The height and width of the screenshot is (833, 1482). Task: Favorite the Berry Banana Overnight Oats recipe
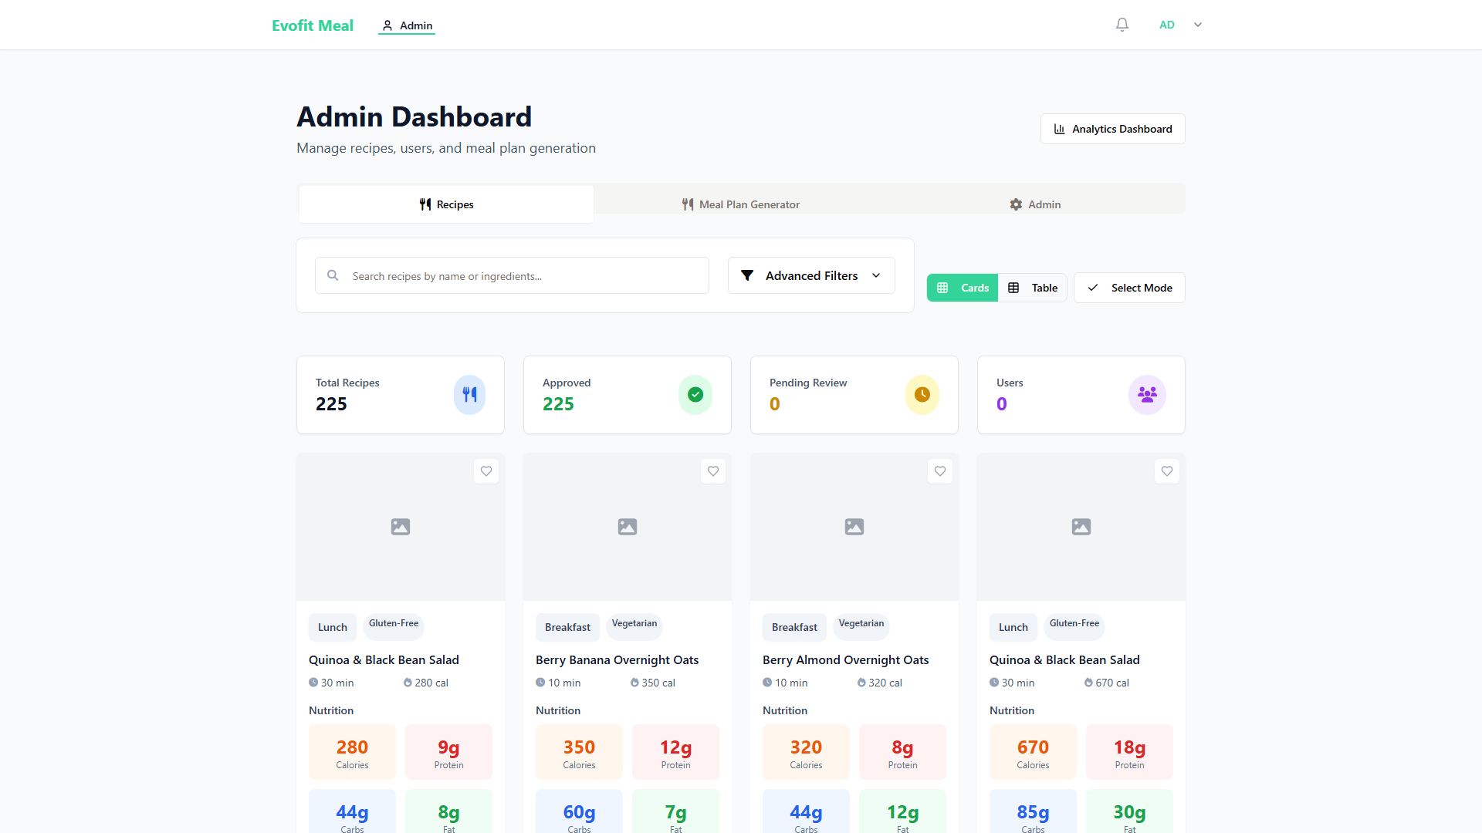[x=713, y=471]
